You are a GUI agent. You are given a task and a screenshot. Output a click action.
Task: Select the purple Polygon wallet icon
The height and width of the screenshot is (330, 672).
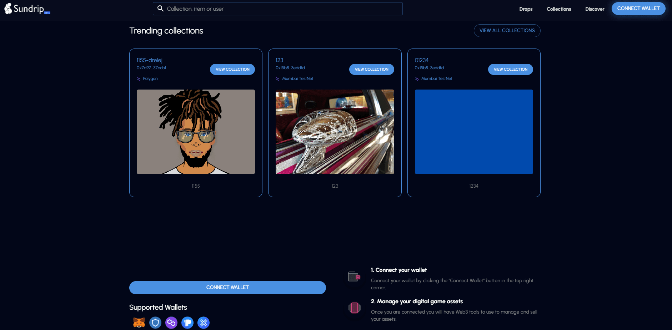[171, 323]
